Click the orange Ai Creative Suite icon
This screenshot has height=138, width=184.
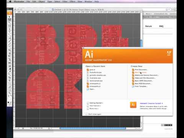[x=133, y=105]
